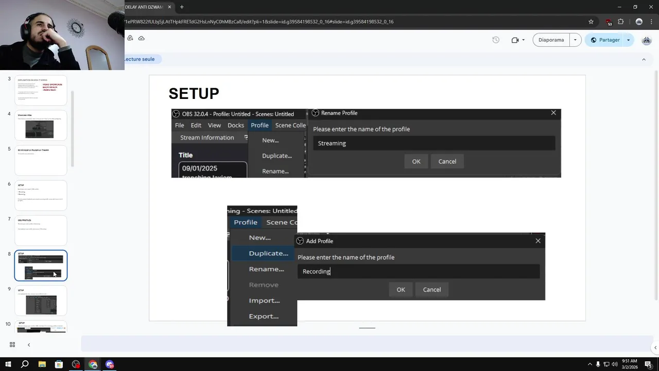Viewport: 659px width, 371px height.
Task: Click the filmstrip vertical scrollbar
Action: pos(73,129)
